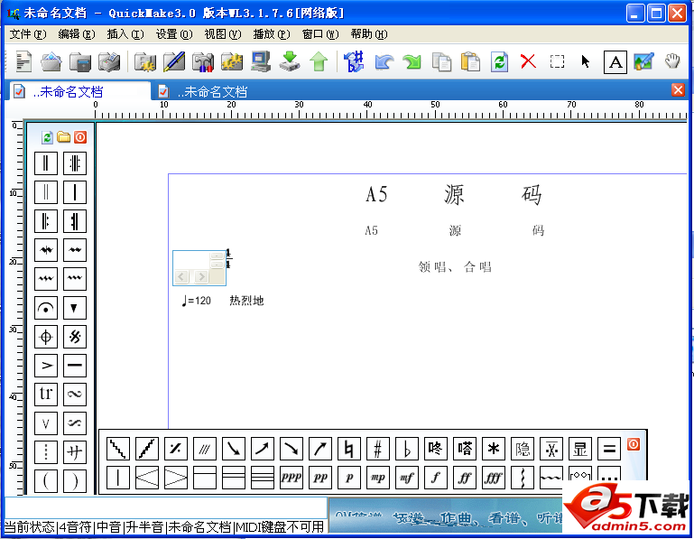Viewport: 694px width, 539px height.
Task: Click the natural sign symbol
Action: click(x=348, y=449)
